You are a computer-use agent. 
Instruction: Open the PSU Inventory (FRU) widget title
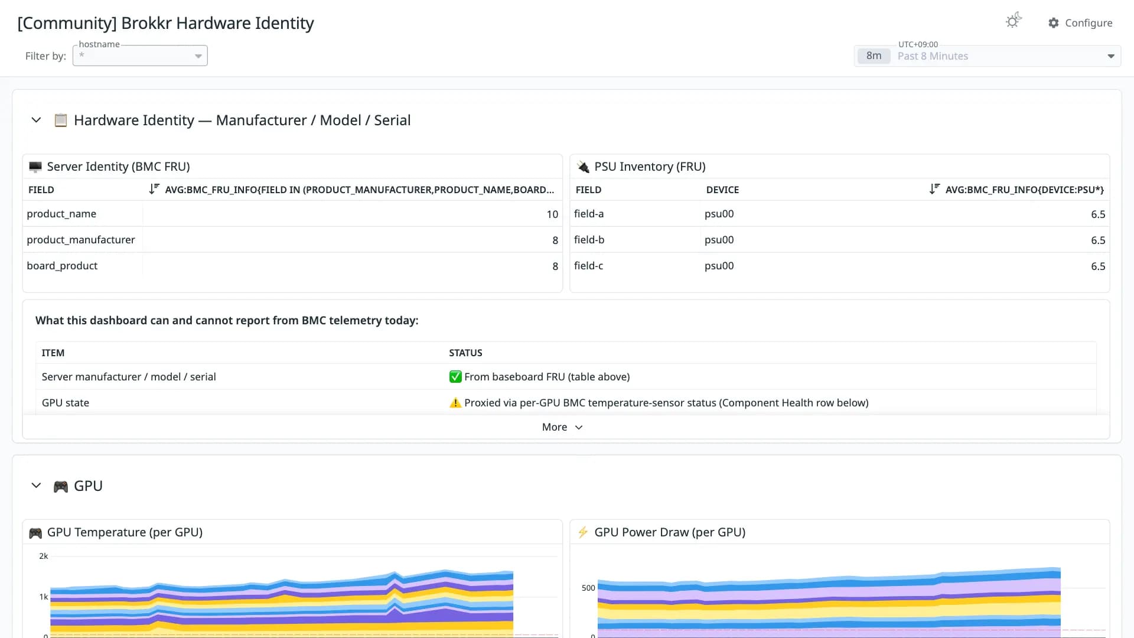coord(650,167)
